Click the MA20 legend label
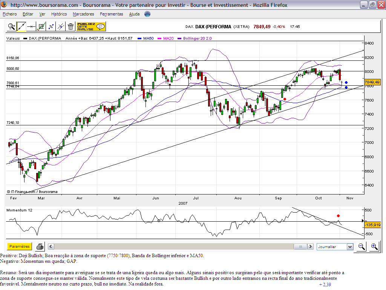 (x=168, y=38)
